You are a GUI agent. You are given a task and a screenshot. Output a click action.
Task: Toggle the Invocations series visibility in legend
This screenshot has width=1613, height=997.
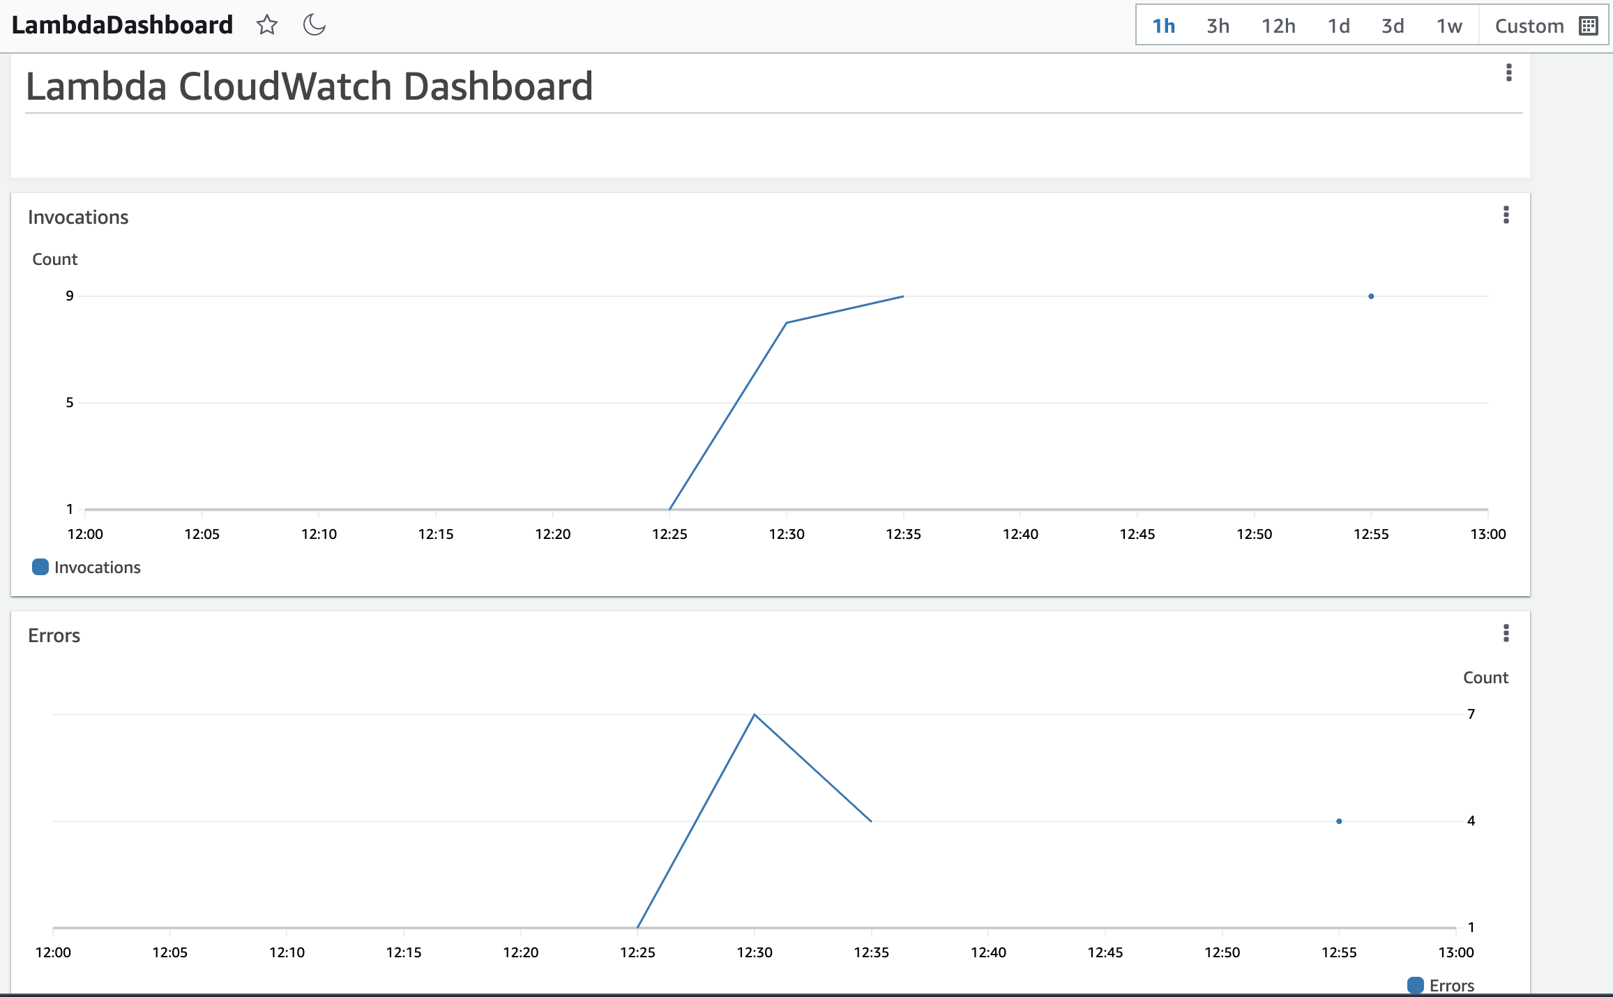coord(98,567)
